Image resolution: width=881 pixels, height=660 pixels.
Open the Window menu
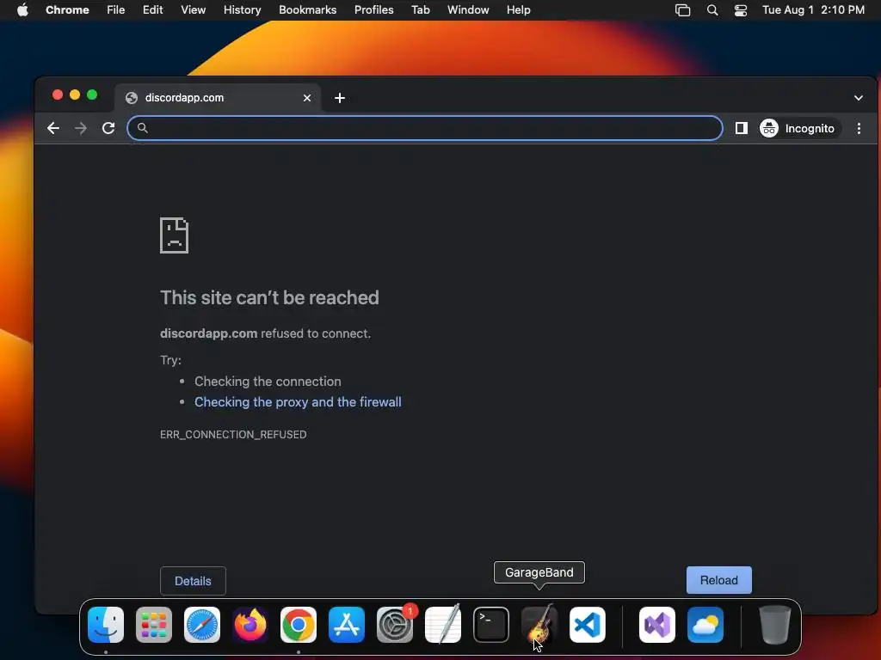468,9
